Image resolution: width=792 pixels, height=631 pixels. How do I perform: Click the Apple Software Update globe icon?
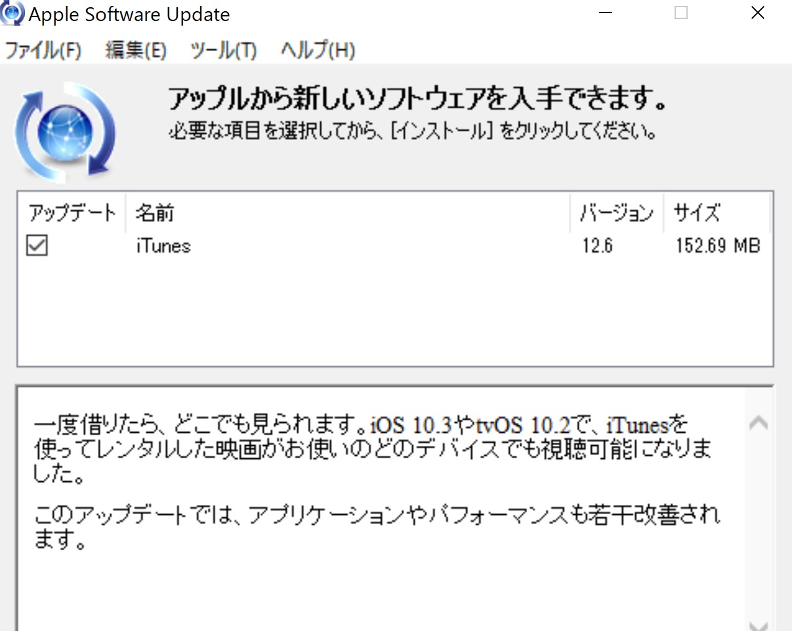pyautogui.click(x=65, y=131)
